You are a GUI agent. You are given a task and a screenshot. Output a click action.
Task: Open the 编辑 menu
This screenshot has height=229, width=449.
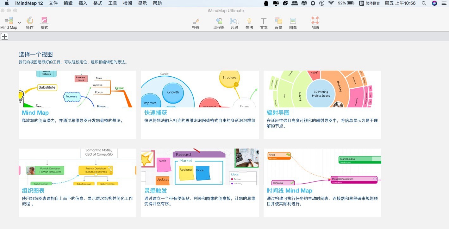point(68,3)
